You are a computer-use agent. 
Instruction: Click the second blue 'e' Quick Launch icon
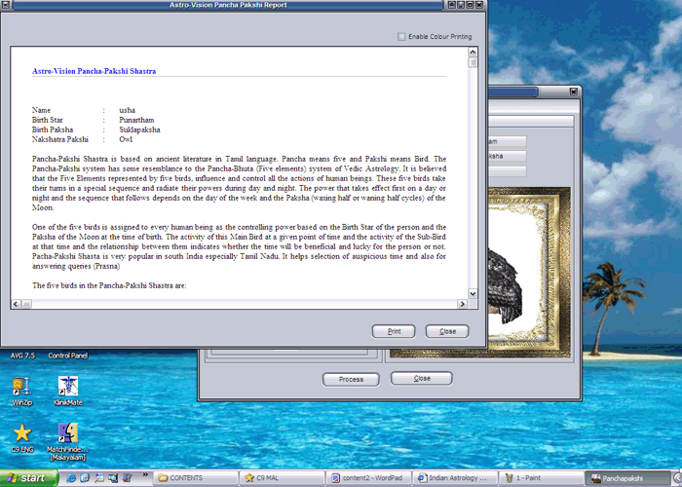pos(85,478)
